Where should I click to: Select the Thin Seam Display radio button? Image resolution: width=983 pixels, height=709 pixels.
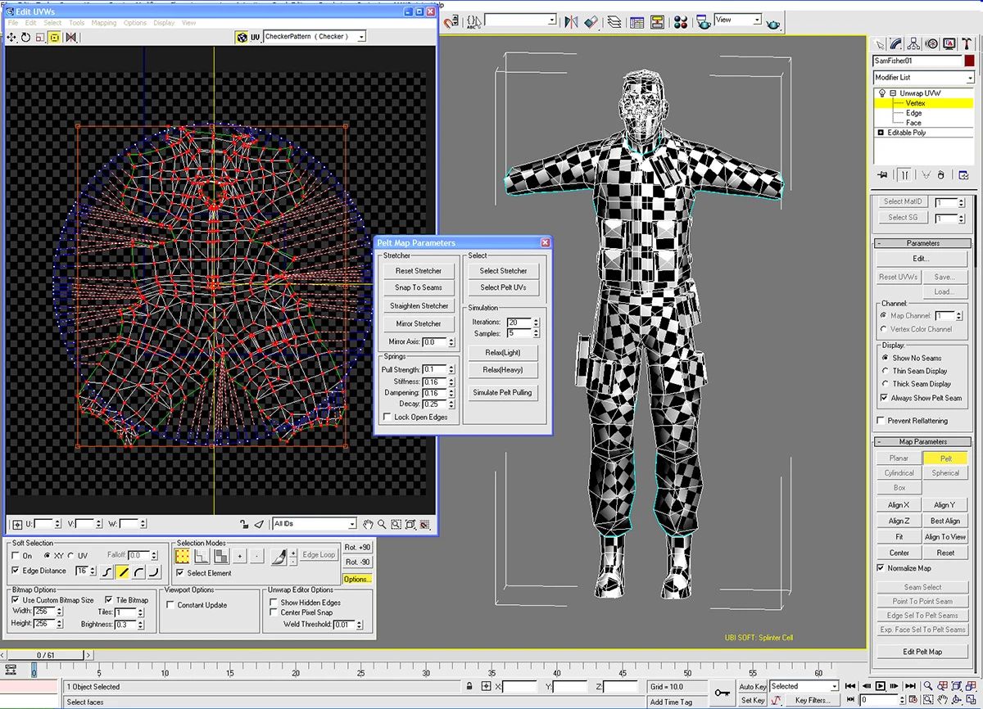click(x=884, y=371)
